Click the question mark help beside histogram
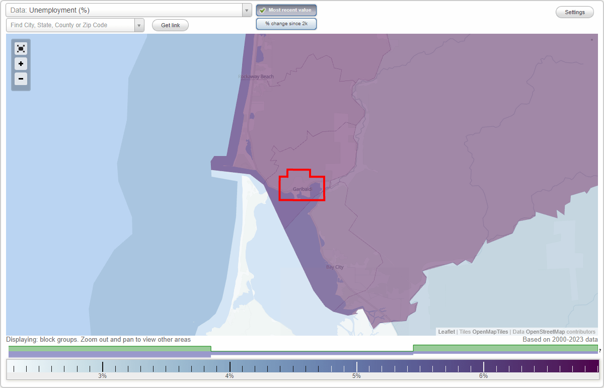Image resolution: width=604 pixels, height=388 pixels. pos(600,351)
